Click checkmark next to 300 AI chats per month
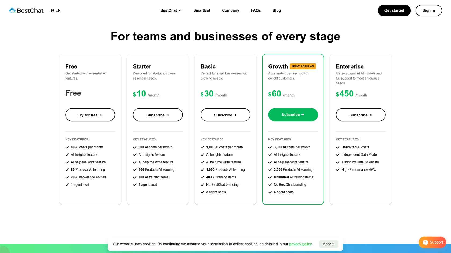This screenshot has height=253, width=451. [x=135, y=147]
